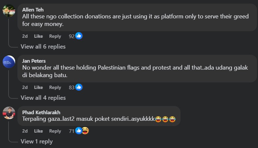
Task: Click Phad Kethlarakh's profile photo
Action: click(9, 113)
